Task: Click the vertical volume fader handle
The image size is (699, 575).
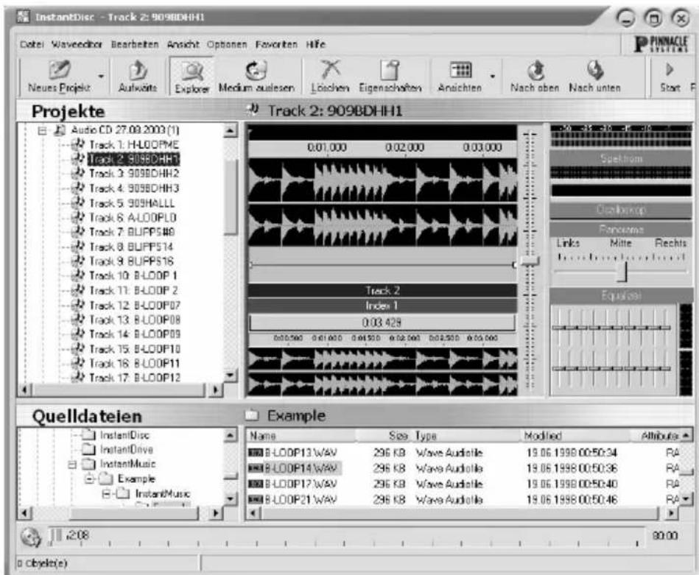Action: click(x=530, y=261)
